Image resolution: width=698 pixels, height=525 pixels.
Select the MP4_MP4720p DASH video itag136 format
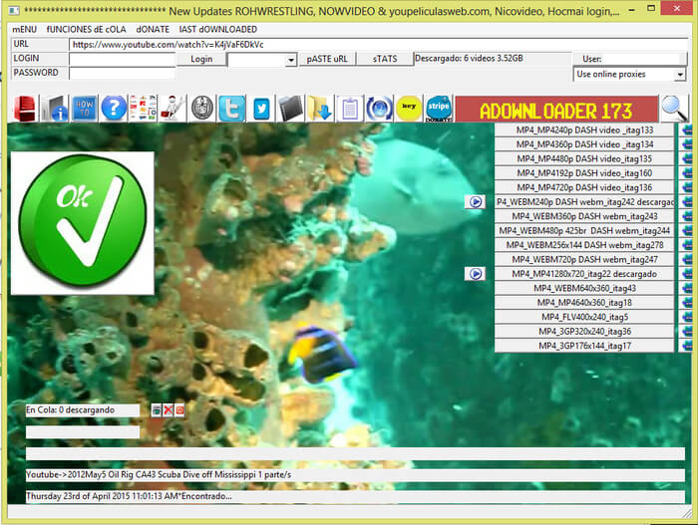(x=584, y=187)
